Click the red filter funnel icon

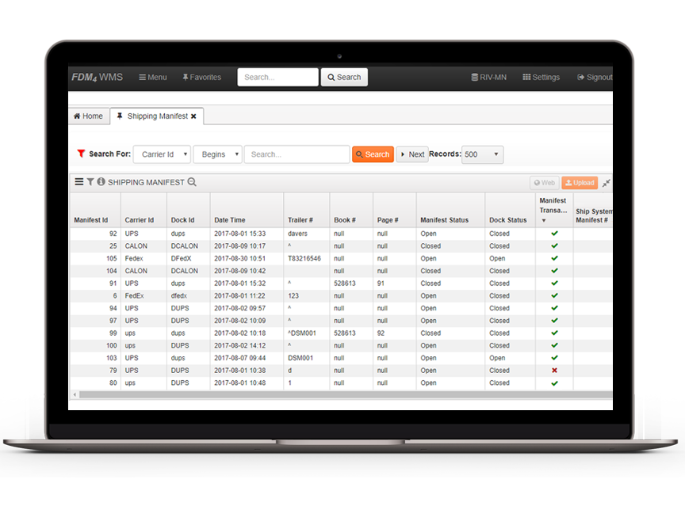[x=81, y=154]
